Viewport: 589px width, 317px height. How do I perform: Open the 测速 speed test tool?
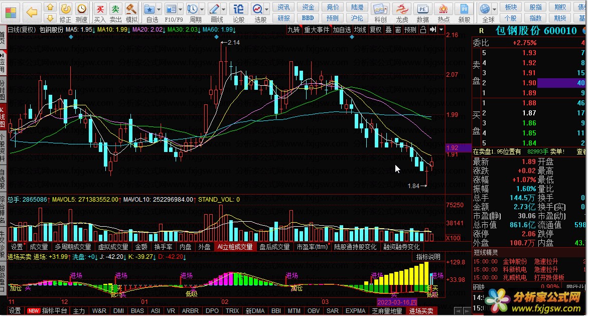click(81, 13)
